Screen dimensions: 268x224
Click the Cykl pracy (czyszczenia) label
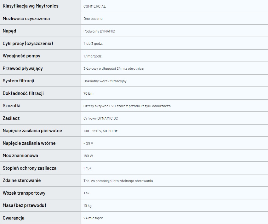tap(28, 44)
